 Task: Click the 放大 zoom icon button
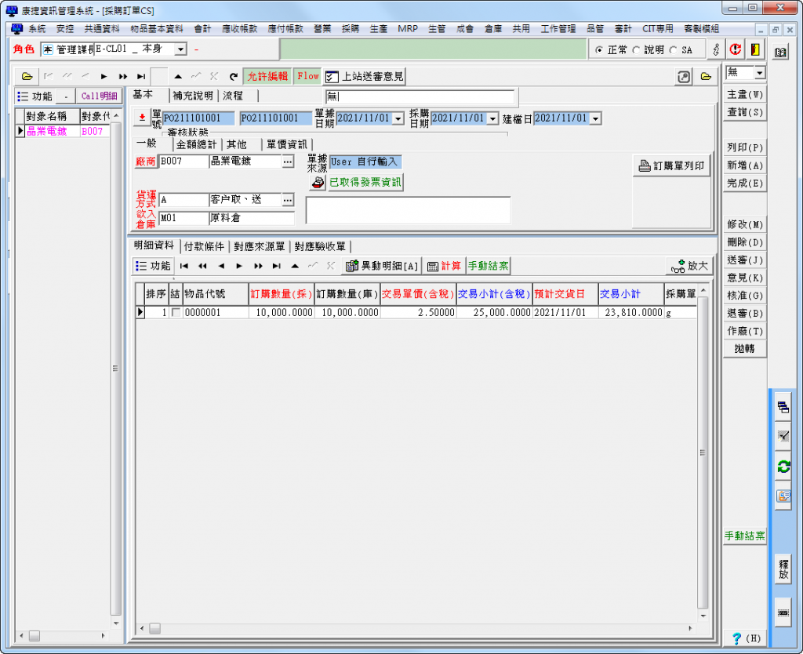(x=689, y=266)
